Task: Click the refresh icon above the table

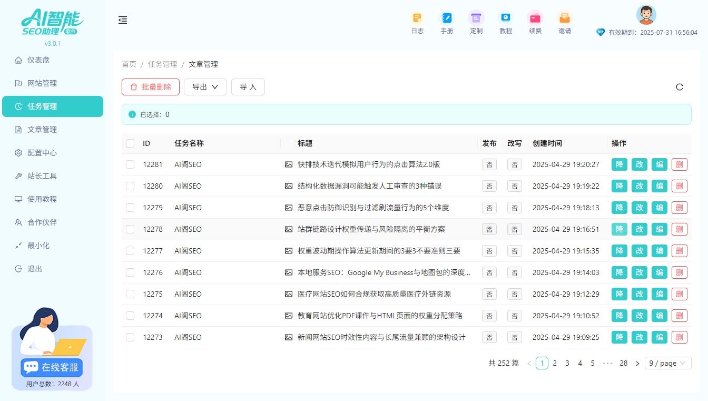Action: click(x=680, y=87)
